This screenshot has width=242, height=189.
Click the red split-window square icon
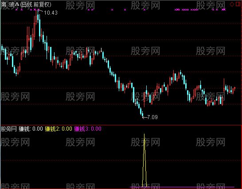[x=238, y=4]
